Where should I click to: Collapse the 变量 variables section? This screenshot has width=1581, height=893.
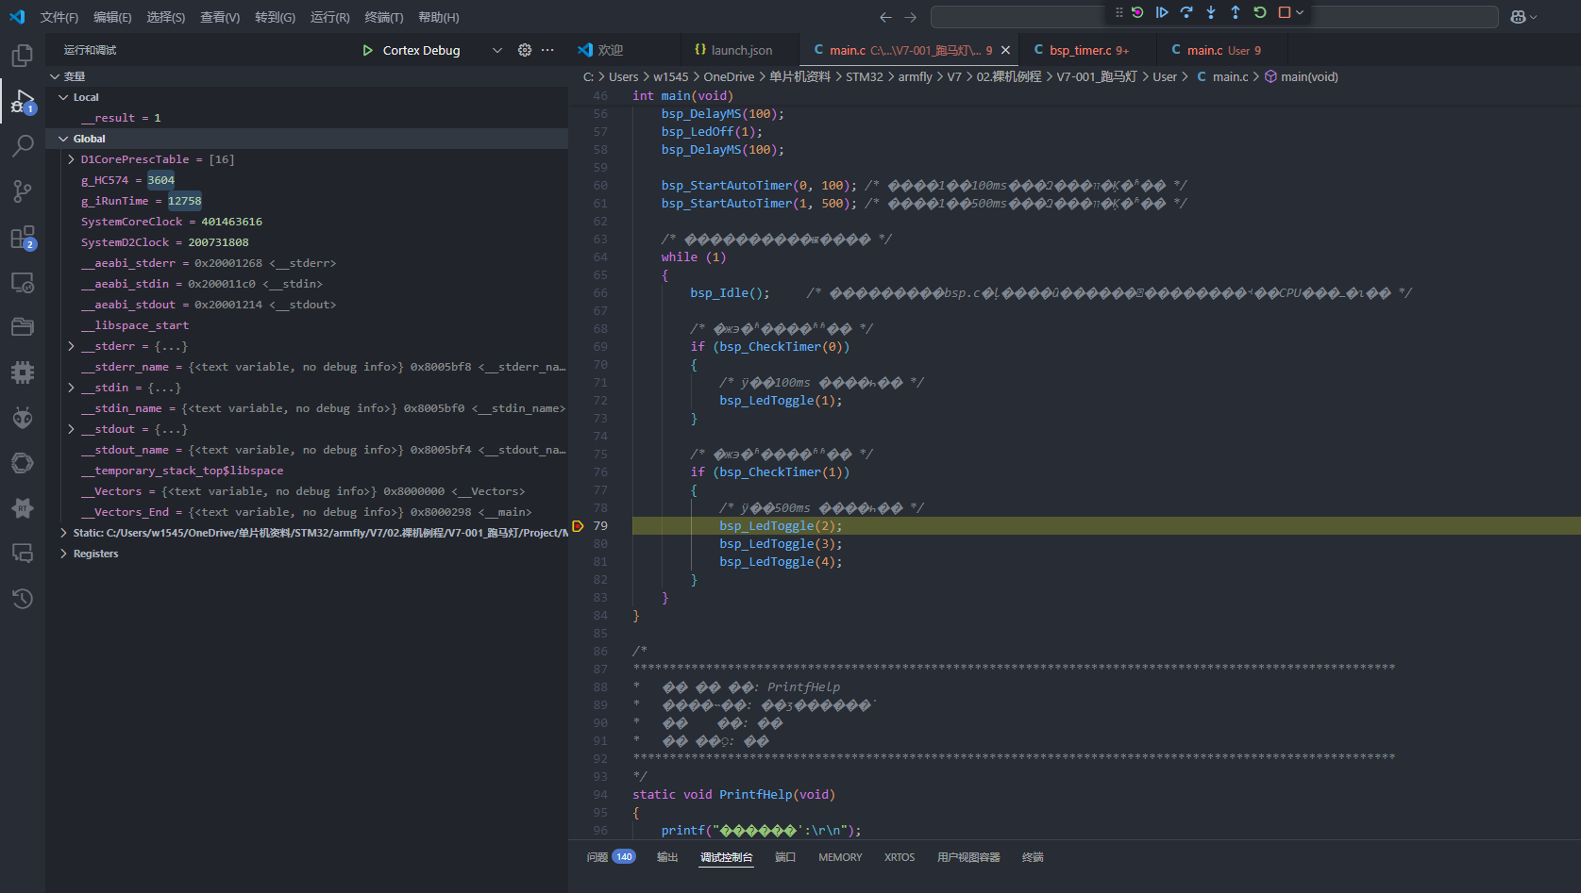coord(55,76)
